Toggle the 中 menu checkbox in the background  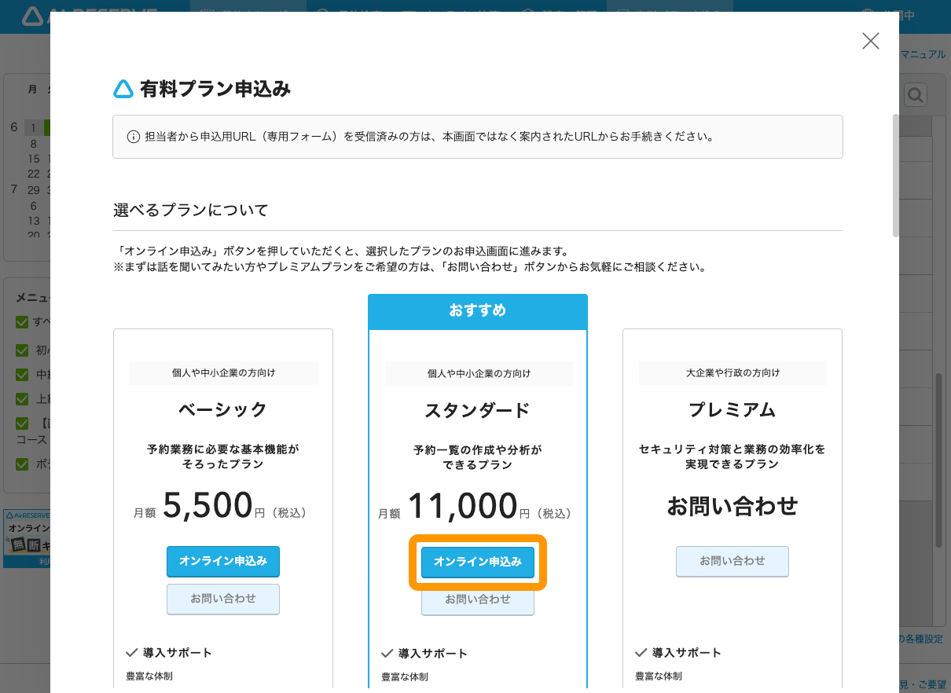(x=23, y=373)
